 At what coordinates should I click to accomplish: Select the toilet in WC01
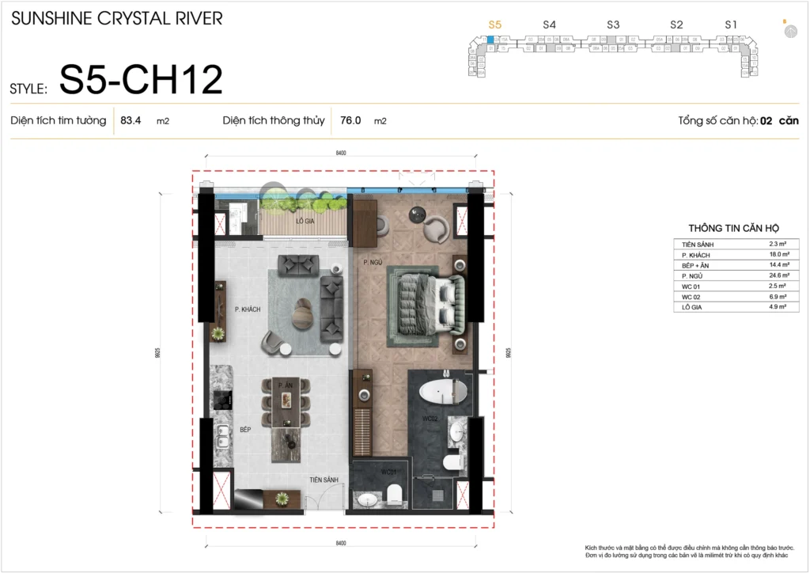pos(395,494)
